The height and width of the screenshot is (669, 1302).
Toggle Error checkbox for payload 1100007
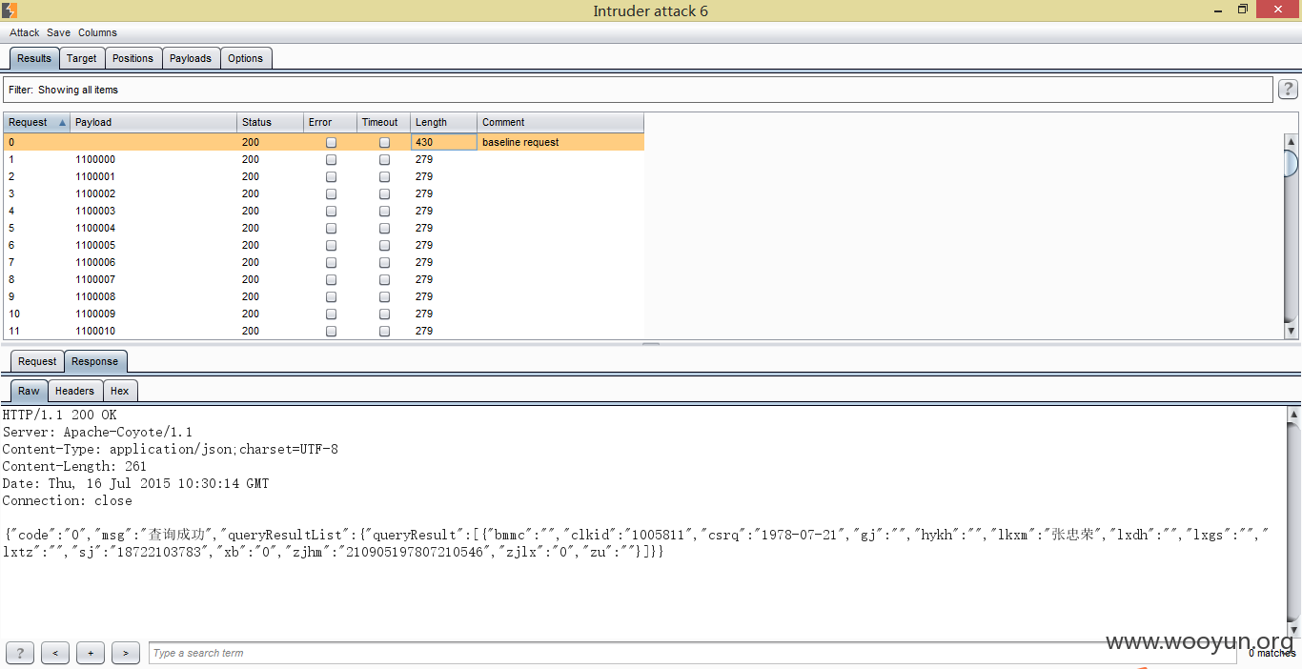coord(331,279)
